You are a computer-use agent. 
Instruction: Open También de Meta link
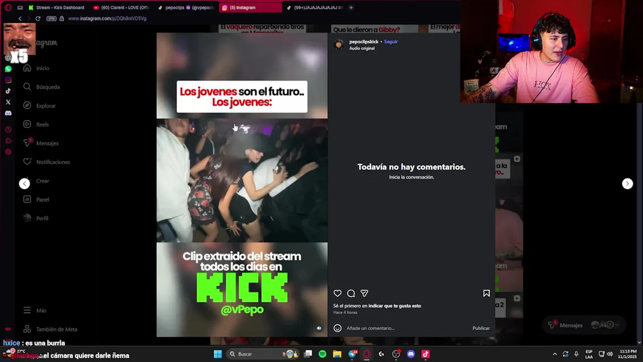50,329
